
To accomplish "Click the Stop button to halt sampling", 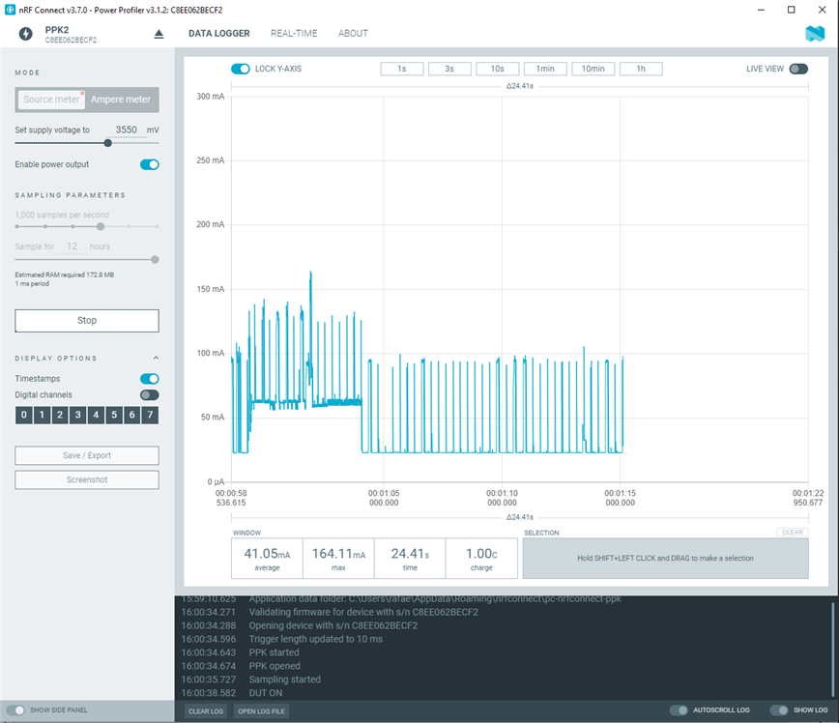I will click(x=86, y=320).
